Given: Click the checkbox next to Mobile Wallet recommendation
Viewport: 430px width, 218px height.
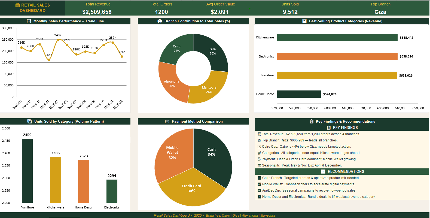Looking at the screenshot, I should [x=259, y=184].
